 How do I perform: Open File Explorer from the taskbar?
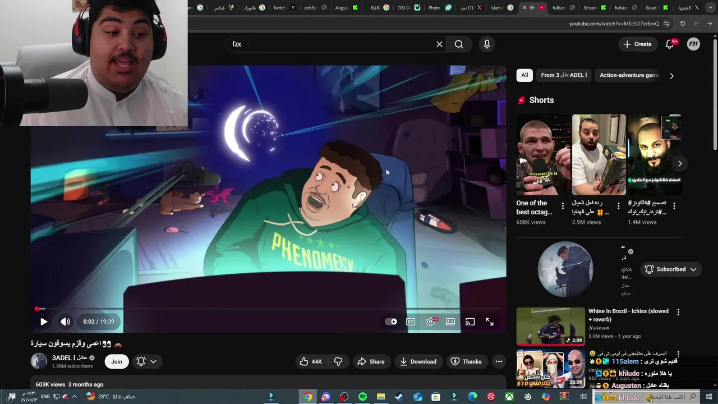coord(381,397)
